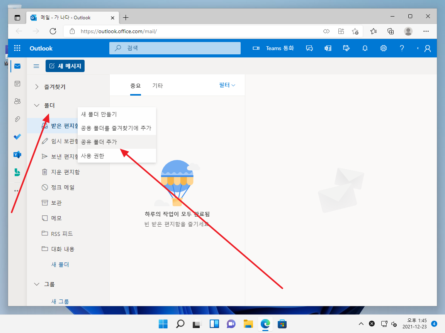The width and height of the screenshot is (445, 333).
Task: Show hidden system tray icons chevron
Action: coord(361,324)
